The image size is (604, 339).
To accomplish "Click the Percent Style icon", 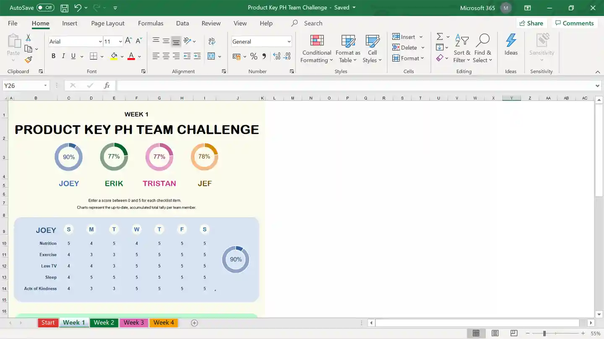I will pos(254,56).
